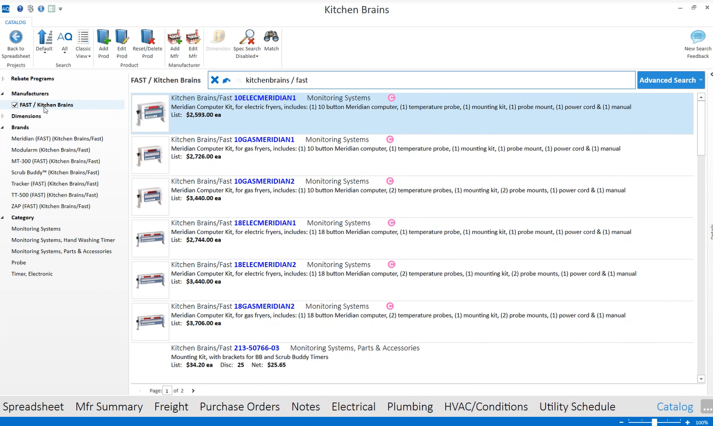713x426 pixels.
Task: Clear search with the blue X icon
Action: click(x=215, y=80)
